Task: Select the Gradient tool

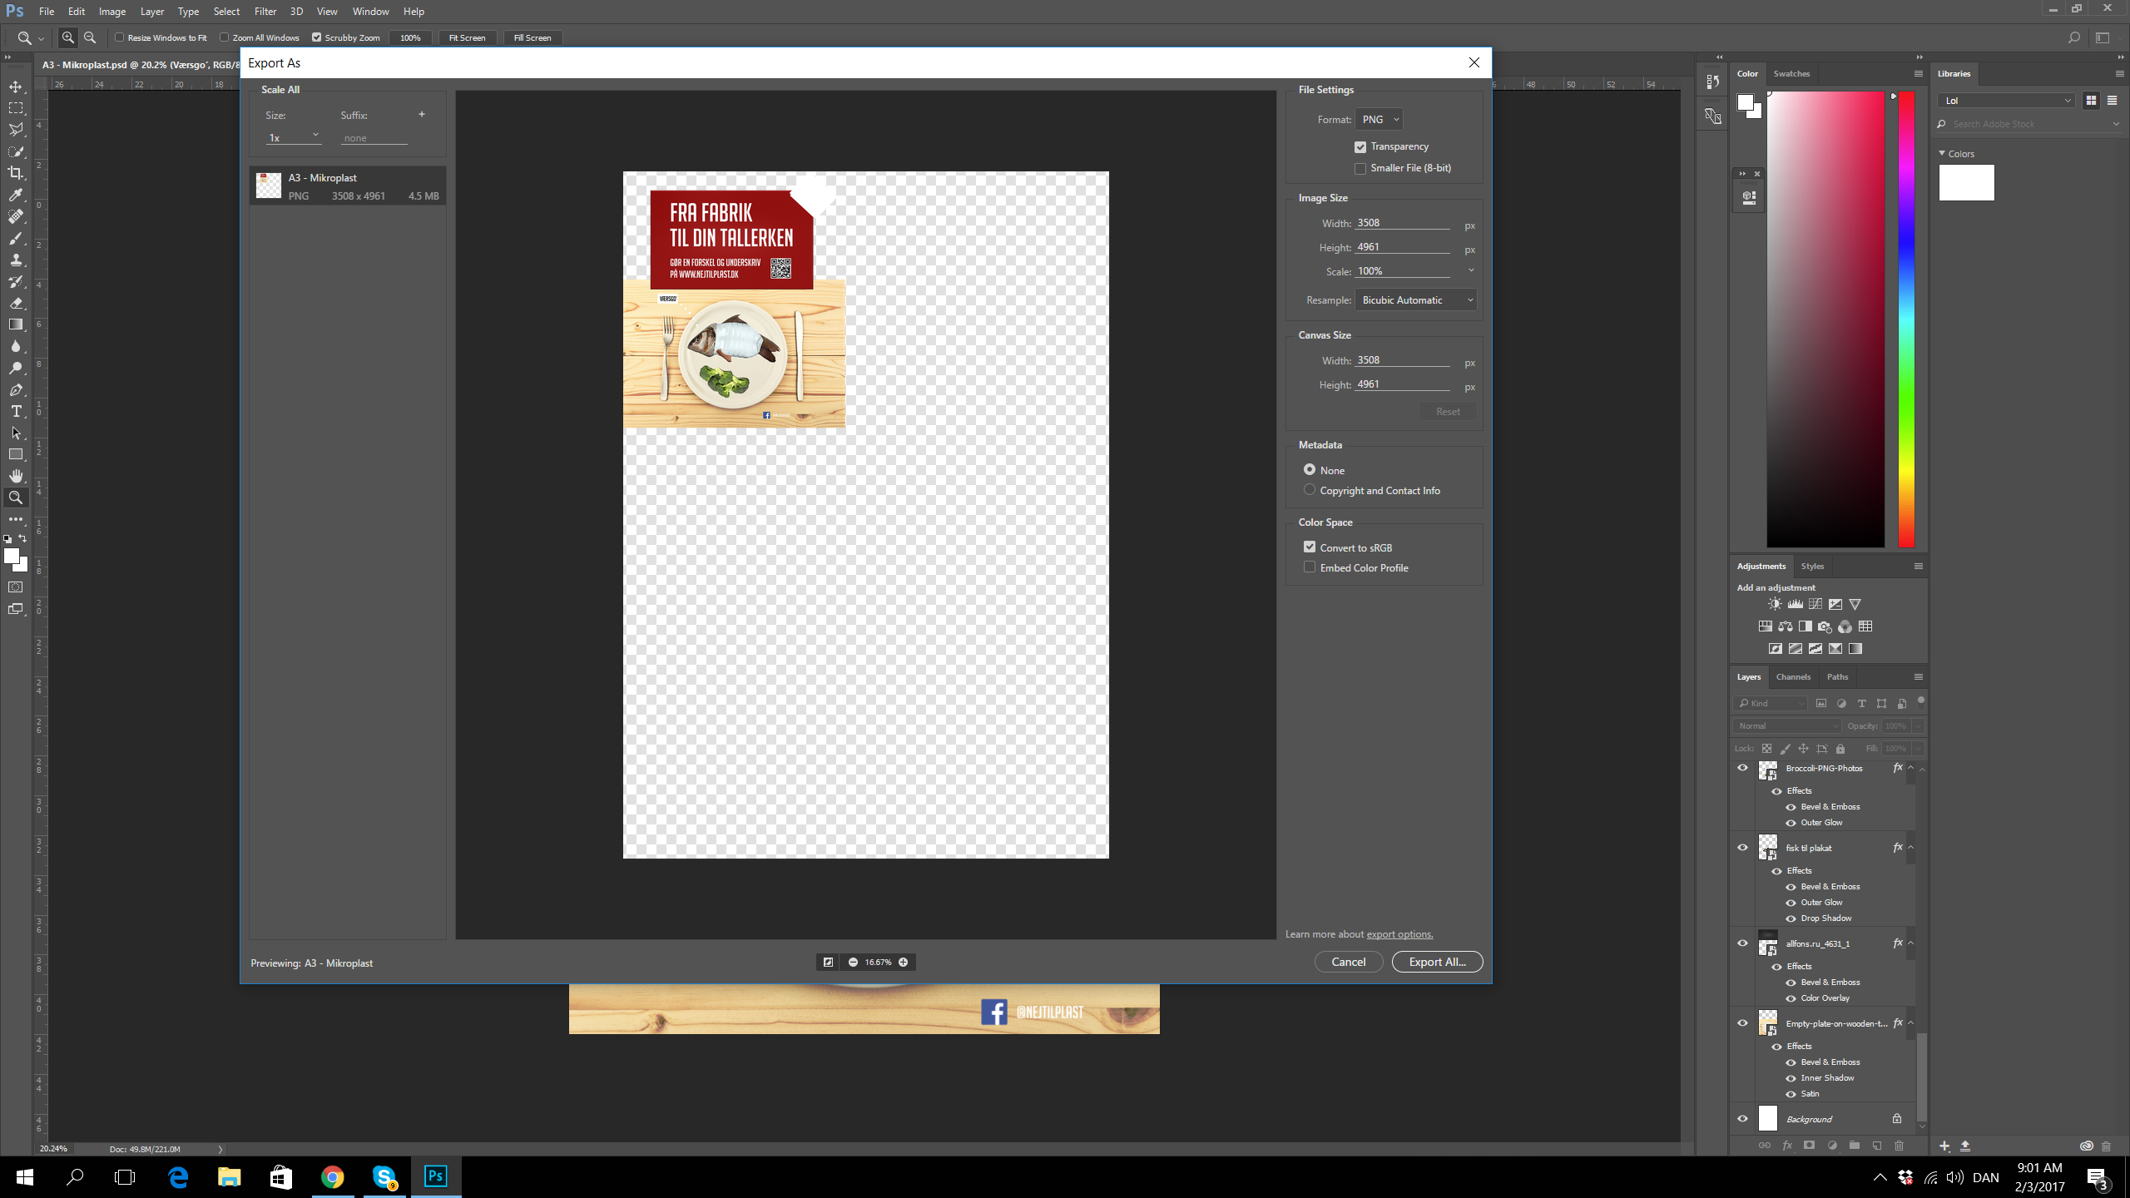Action: [x=16, y=324]
